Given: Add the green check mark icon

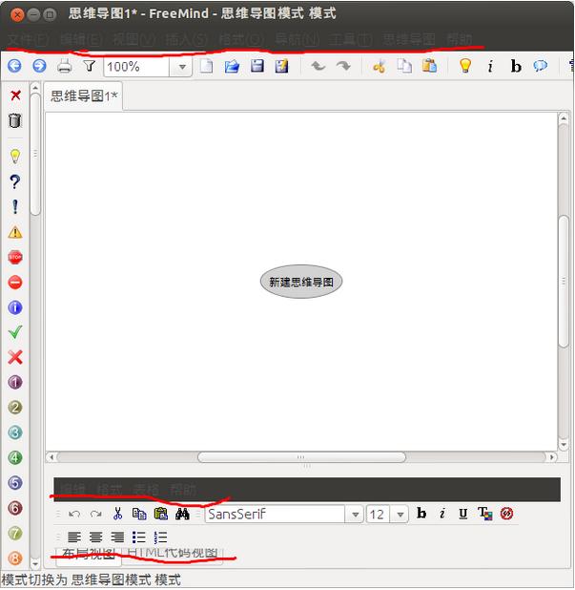Looking at the screenshot, I should tap(14, 332).
